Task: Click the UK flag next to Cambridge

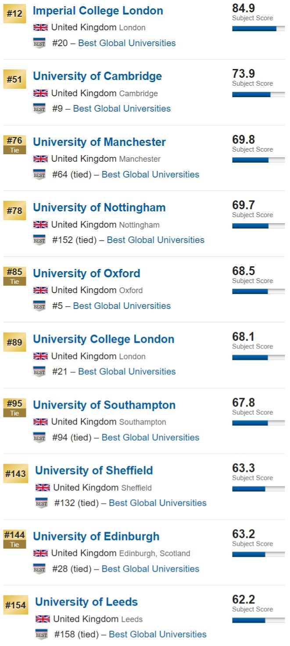Action: tap(40, 93)
